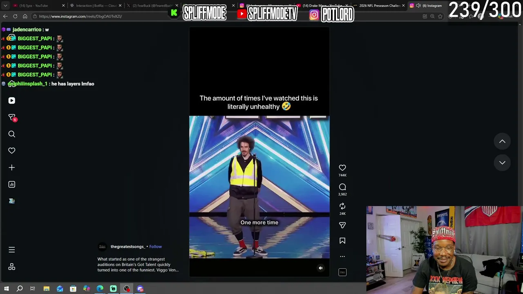This screenshot has width=523, height=294.
Task: Switch to the FearBuck X tab
Action: (x=152, y=6)
